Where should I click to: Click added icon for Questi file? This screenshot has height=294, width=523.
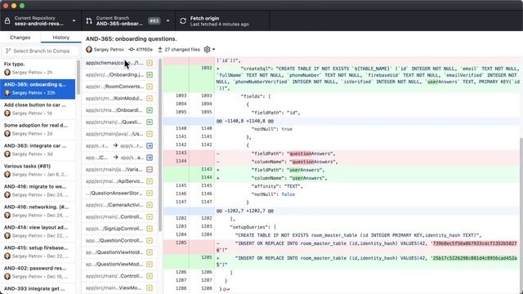[150, 122]
